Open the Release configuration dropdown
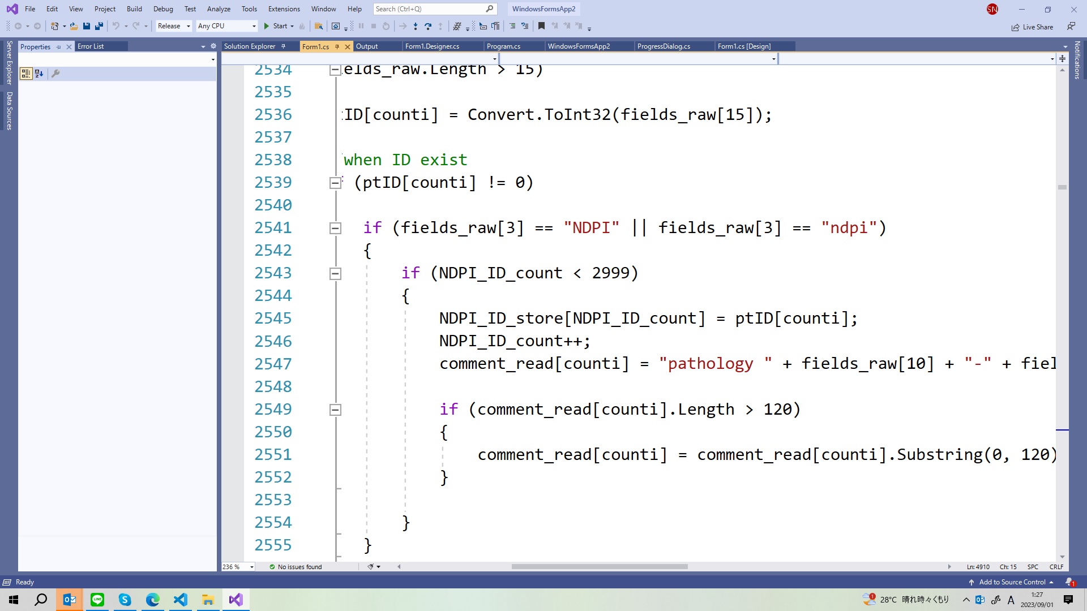Screen dimensions: 1087x611 (x=174, y=26)
